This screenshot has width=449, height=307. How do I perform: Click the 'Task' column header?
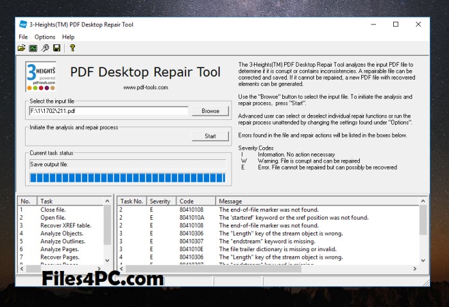click(x=70, y=201)
